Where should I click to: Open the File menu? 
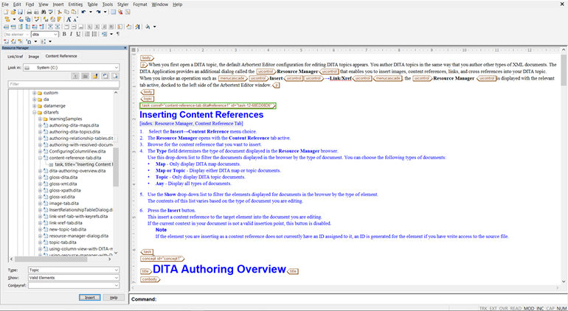click(x=5, y=4)
